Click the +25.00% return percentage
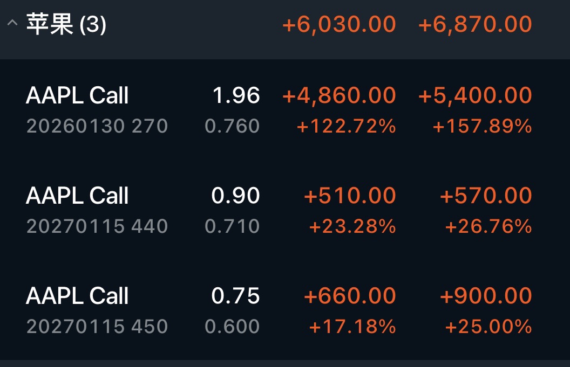This screenshot has width=570, height=367. pos(488,327)
